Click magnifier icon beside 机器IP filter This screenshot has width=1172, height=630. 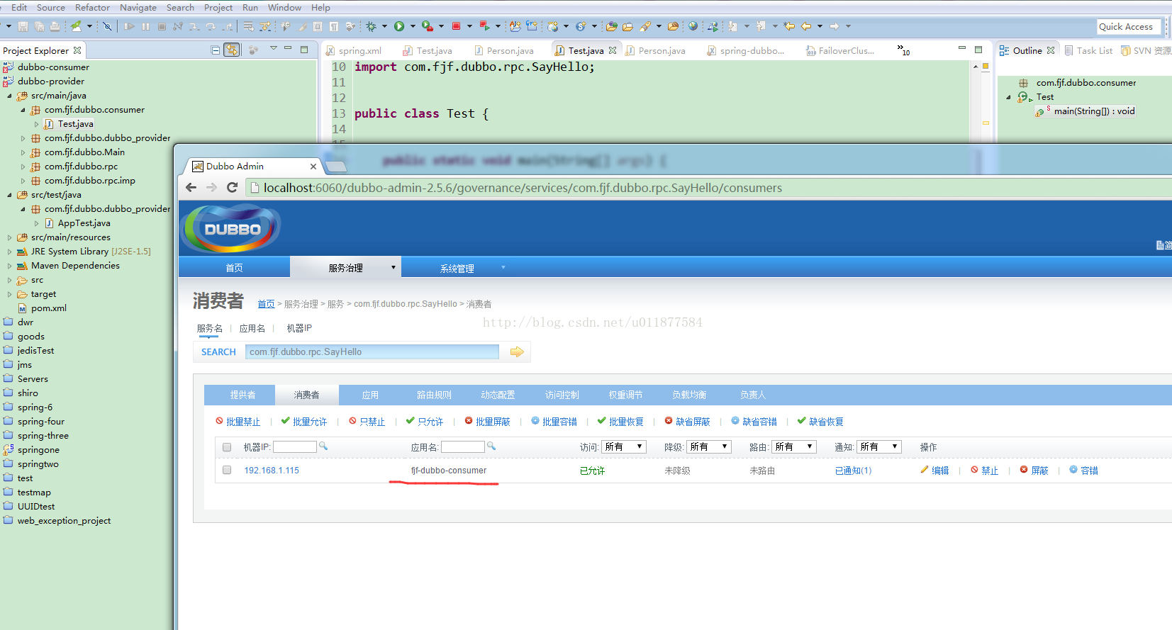pyautogui.click(x=323, y=446)
